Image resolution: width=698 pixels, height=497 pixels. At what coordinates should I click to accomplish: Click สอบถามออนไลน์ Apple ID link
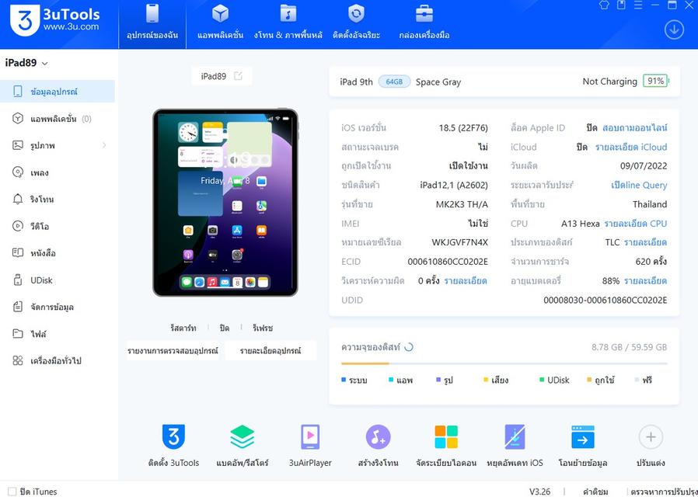[635, 128]
